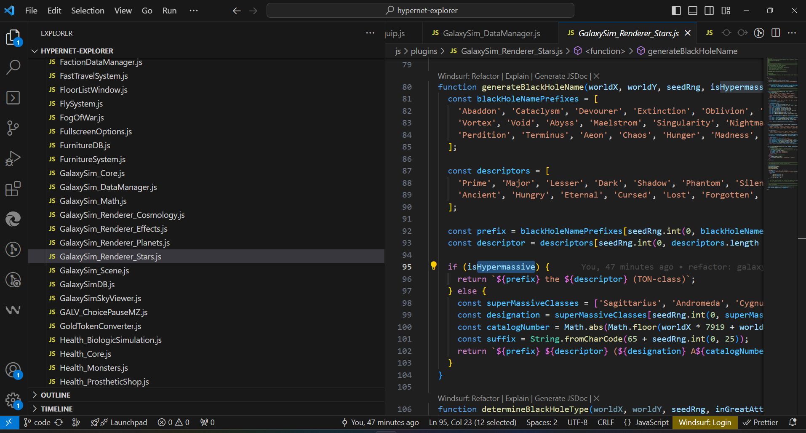
Task: Open the Windsurf panel icon
Action: pyautogui.click(x=13, y=310)
